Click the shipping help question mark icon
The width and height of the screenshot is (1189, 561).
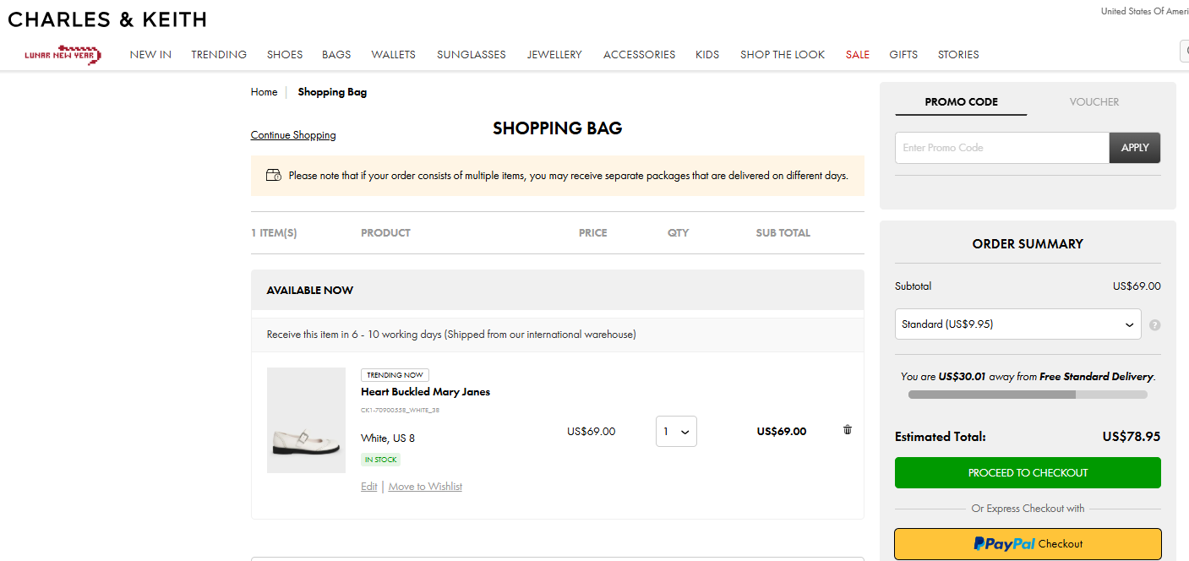[x=1154, y=324]
